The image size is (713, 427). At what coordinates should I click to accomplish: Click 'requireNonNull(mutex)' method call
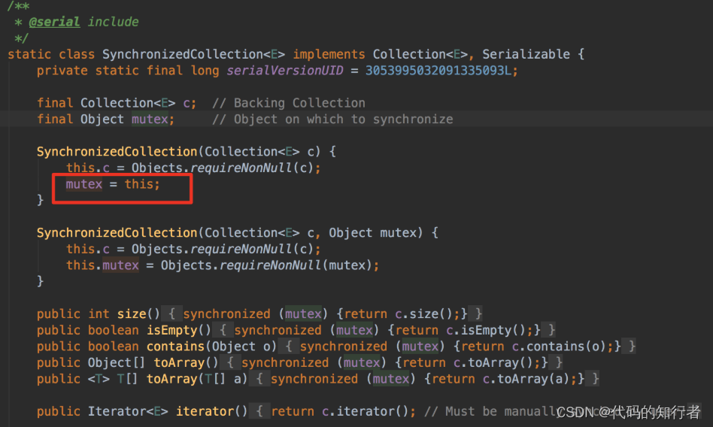tap(296, 265)
